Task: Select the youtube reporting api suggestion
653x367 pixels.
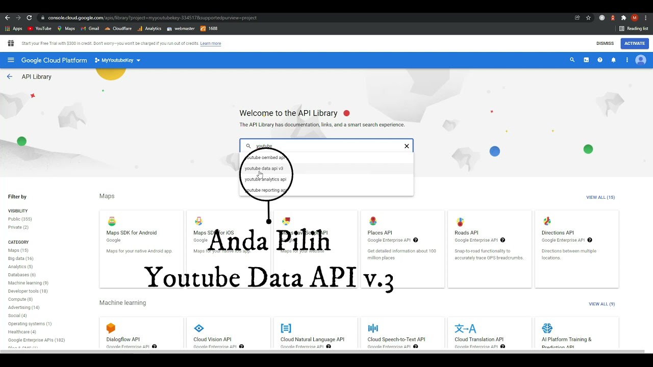Action: tap(326, 190)
